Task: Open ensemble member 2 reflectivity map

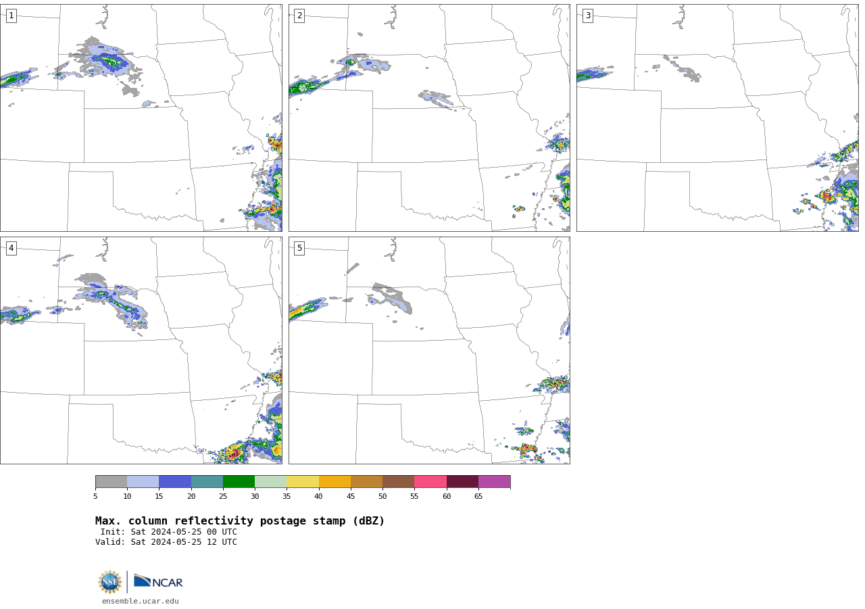Action: [429, 118]
